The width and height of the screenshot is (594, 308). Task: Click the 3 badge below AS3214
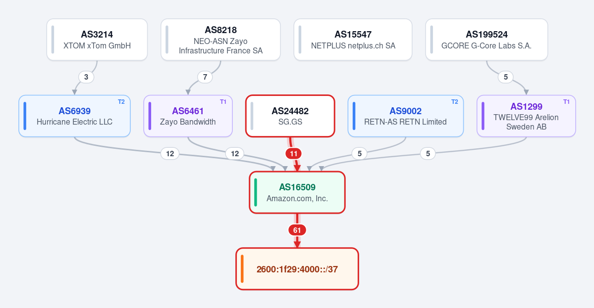[86, 77]
